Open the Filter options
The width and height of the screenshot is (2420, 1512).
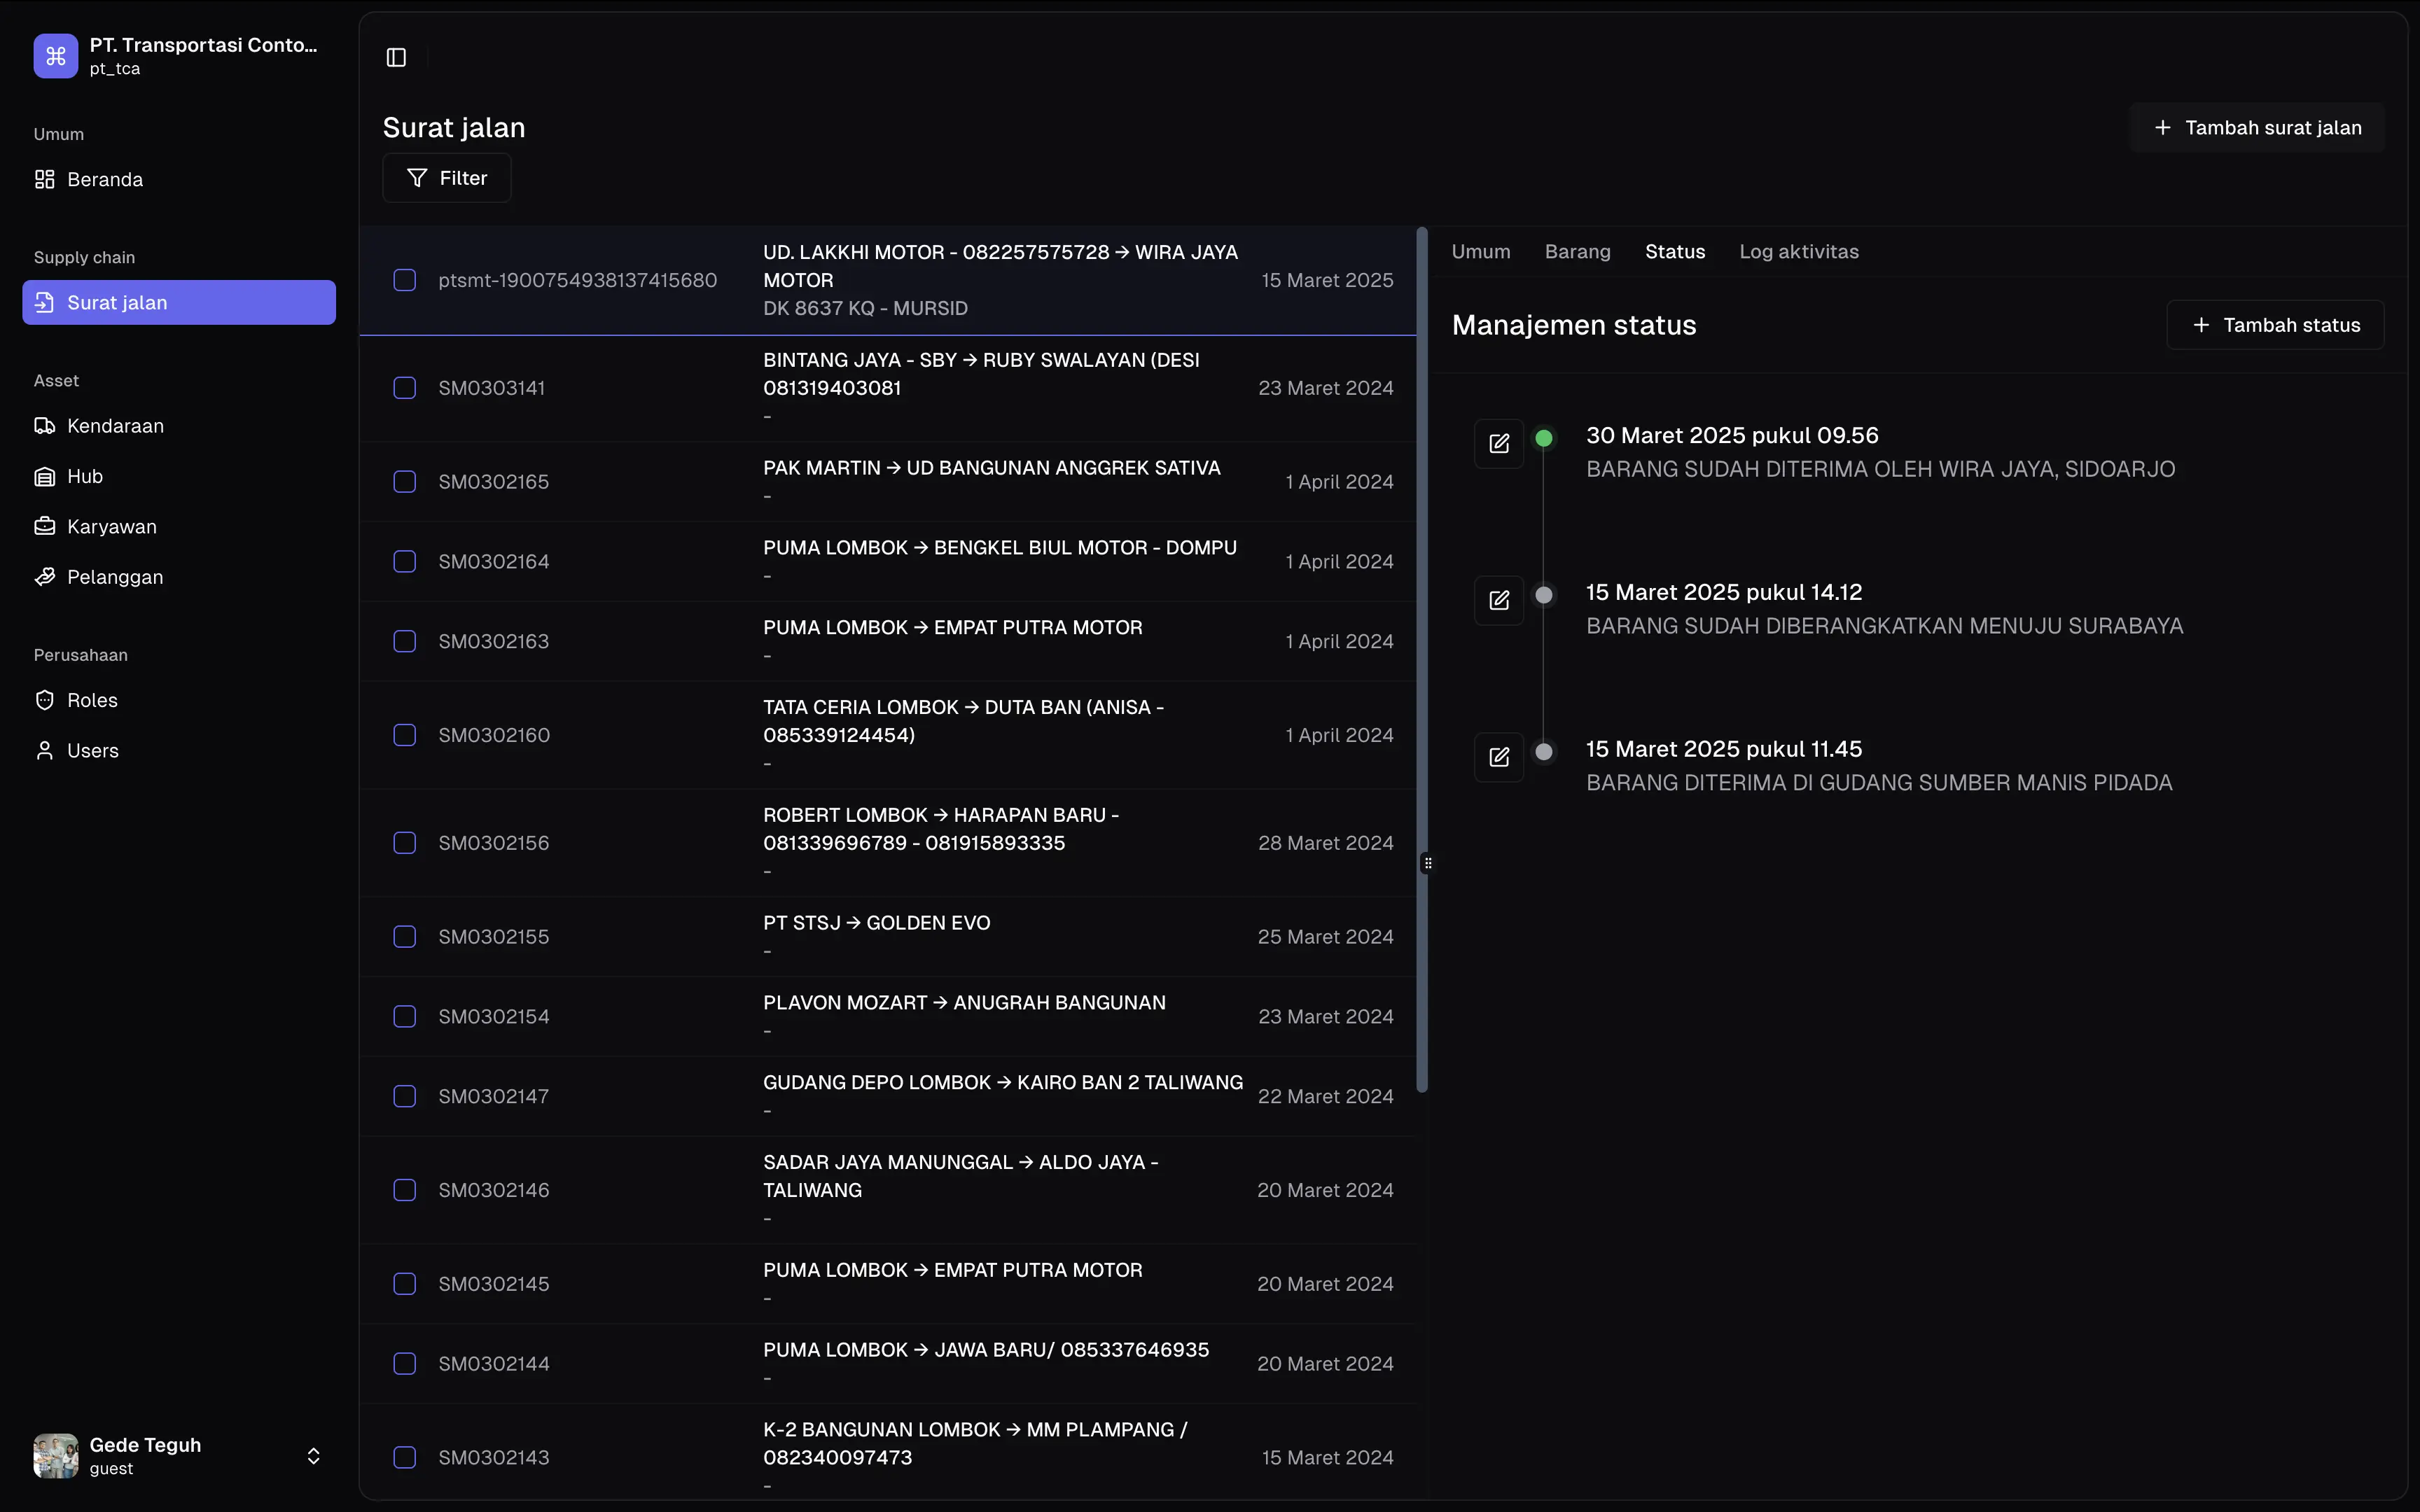(x=447, y=178)
